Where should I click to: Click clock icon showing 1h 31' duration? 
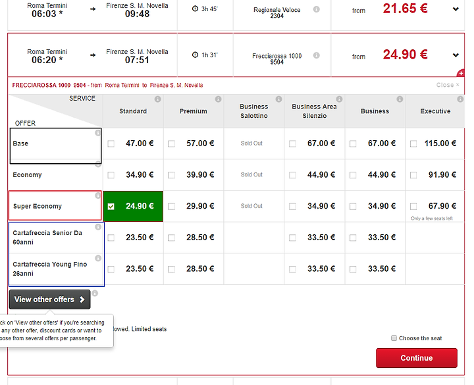(195, 55)
